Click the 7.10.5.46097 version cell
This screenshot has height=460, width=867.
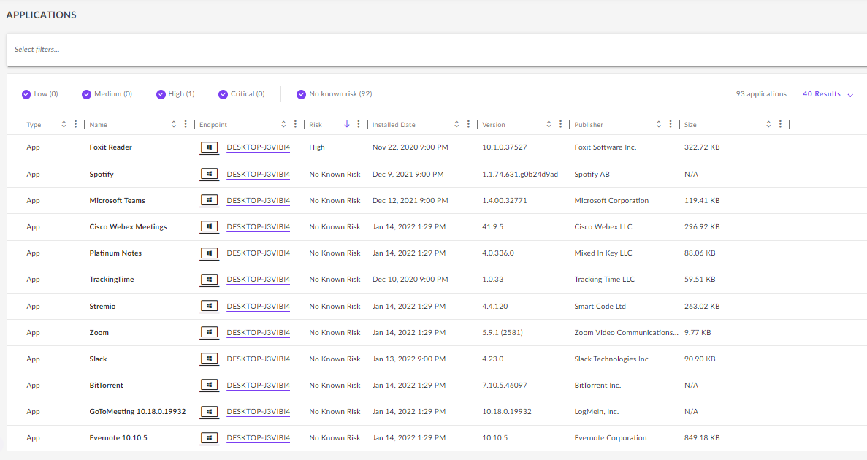(504, 386)
